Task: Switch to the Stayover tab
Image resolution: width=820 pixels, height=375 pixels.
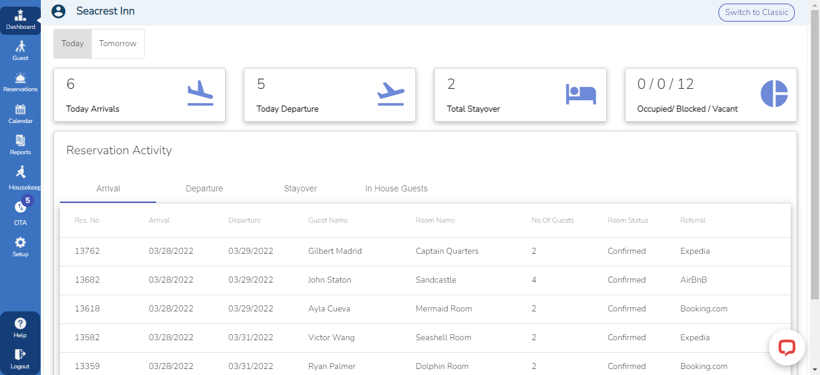Action: (x=300, y=188)
